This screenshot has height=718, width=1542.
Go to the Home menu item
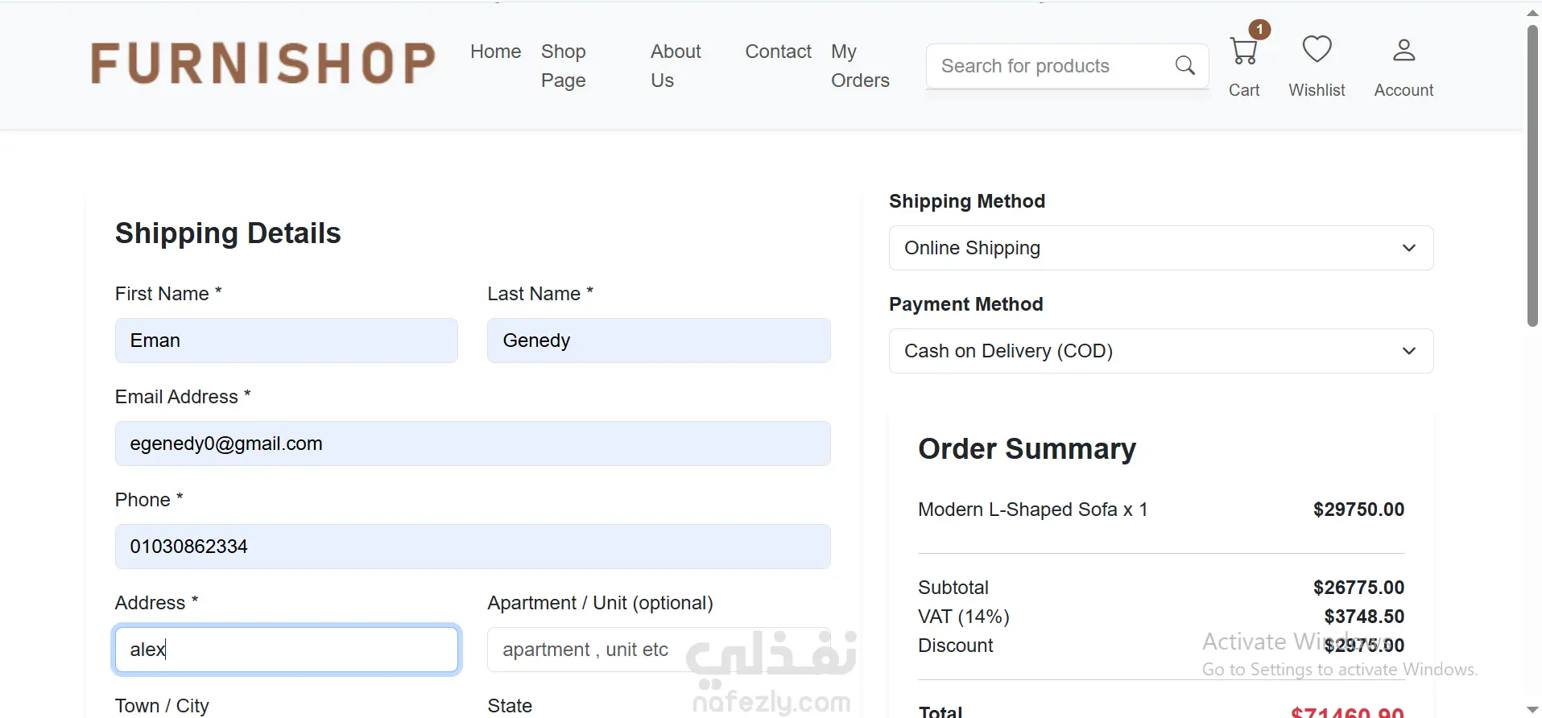click(x=495, y=52)
